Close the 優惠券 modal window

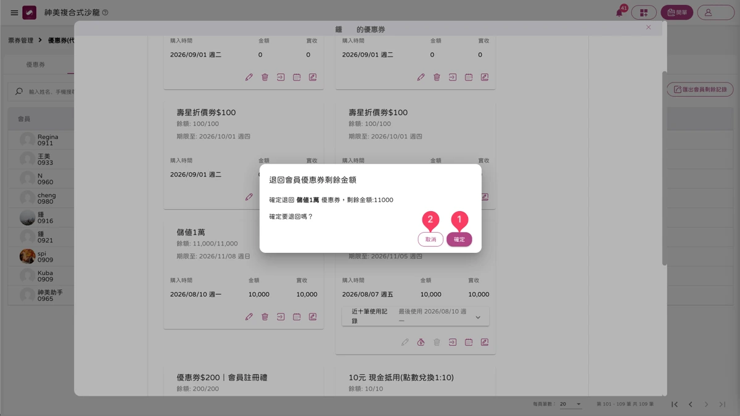pyautogui.click(x=648, y=27)
